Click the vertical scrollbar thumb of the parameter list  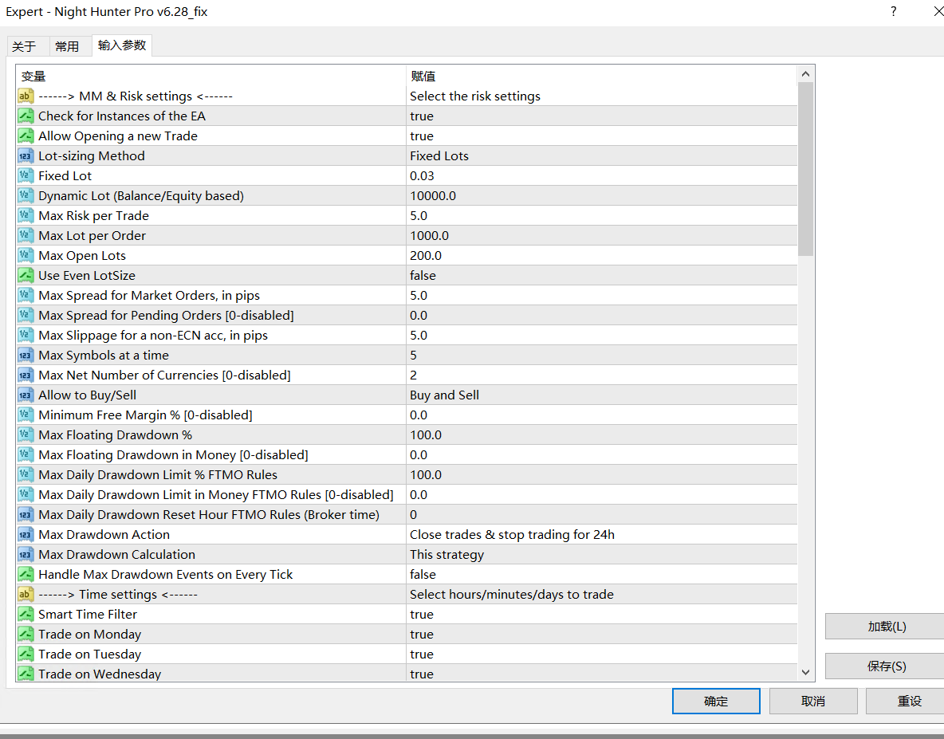[x=805, y=169]
